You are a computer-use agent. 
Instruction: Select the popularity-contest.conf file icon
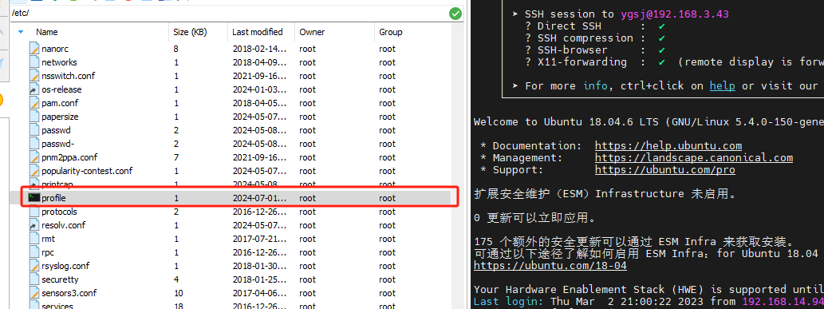click(x=34, y=171)
